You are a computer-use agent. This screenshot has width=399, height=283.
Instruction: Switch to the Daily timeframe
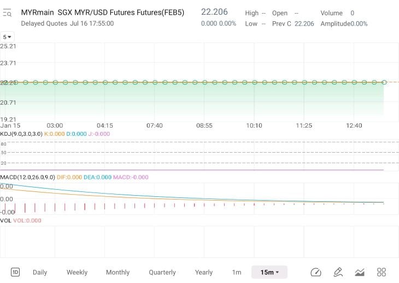pyautogui.click(x=40, y=272)
